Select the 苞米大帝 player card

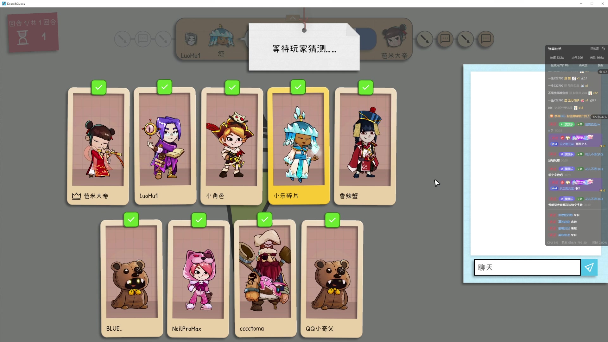(x=98, y=146)
